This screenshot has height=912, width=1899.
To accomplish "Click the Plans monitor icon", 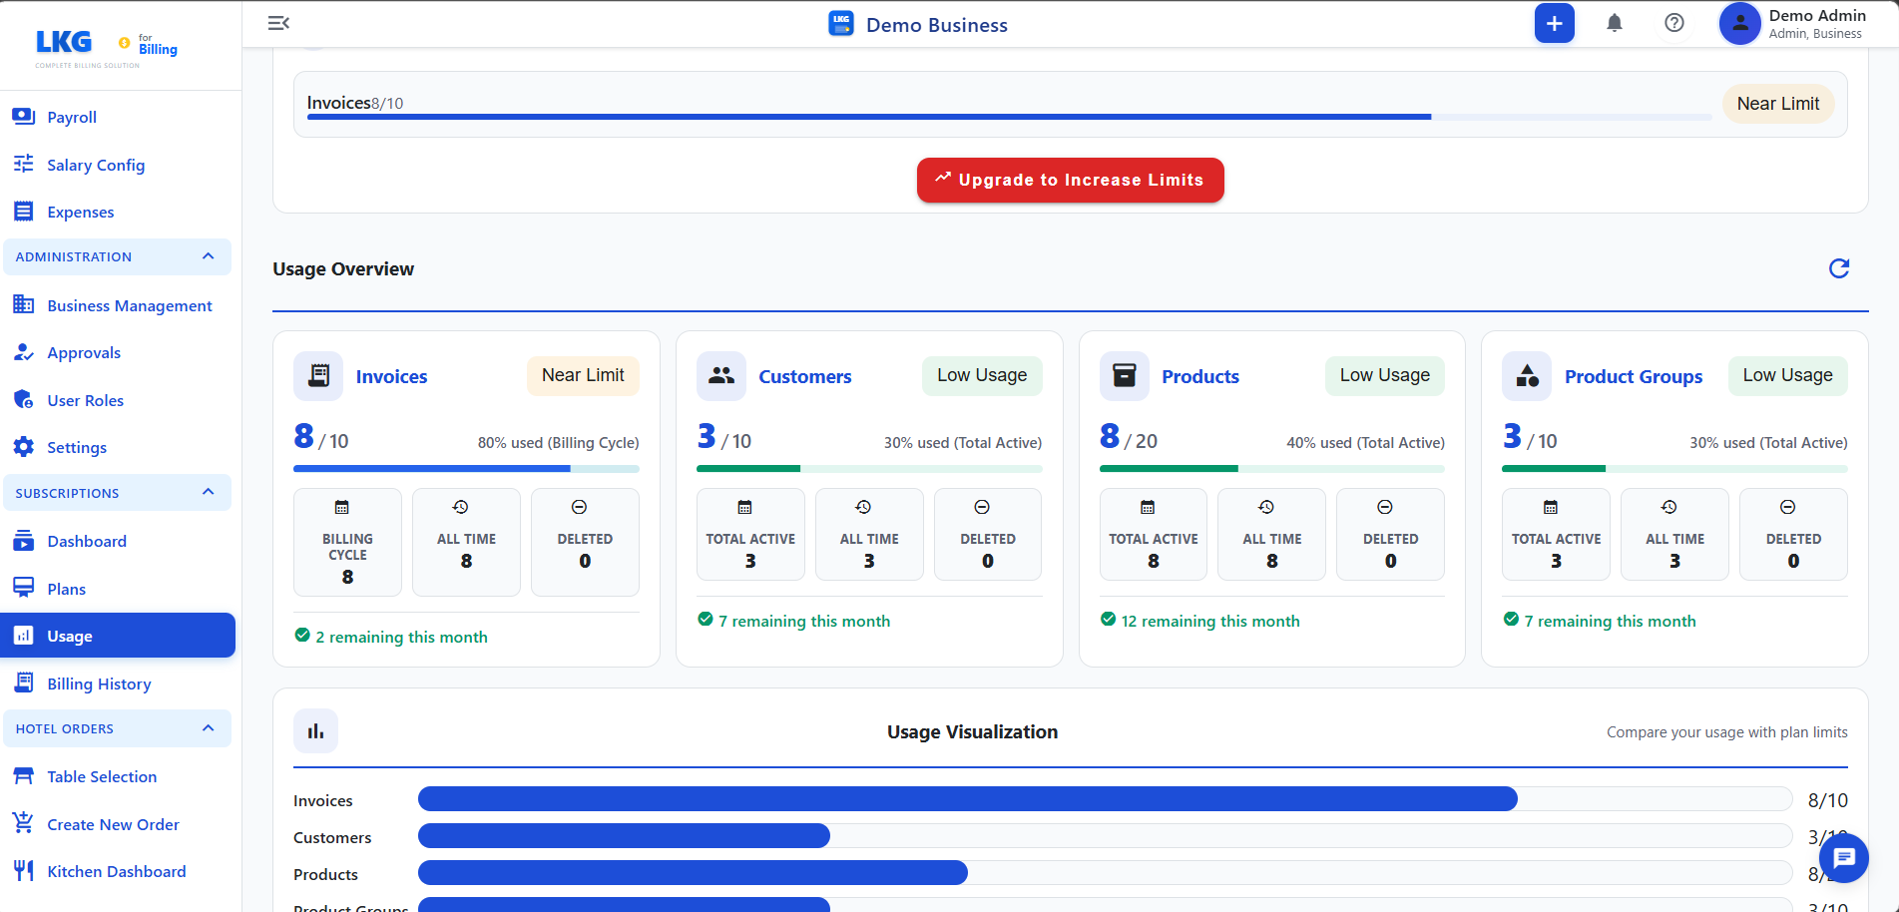I will tap(24, 588).
